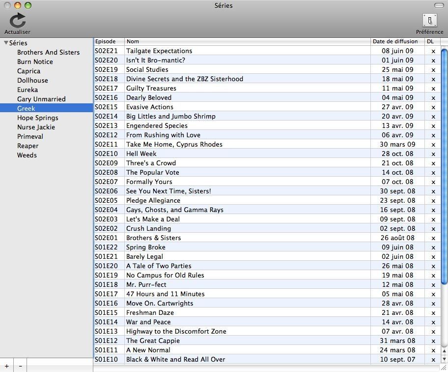
Task: Select the Caprica series
Action: [x=28, y=71]
